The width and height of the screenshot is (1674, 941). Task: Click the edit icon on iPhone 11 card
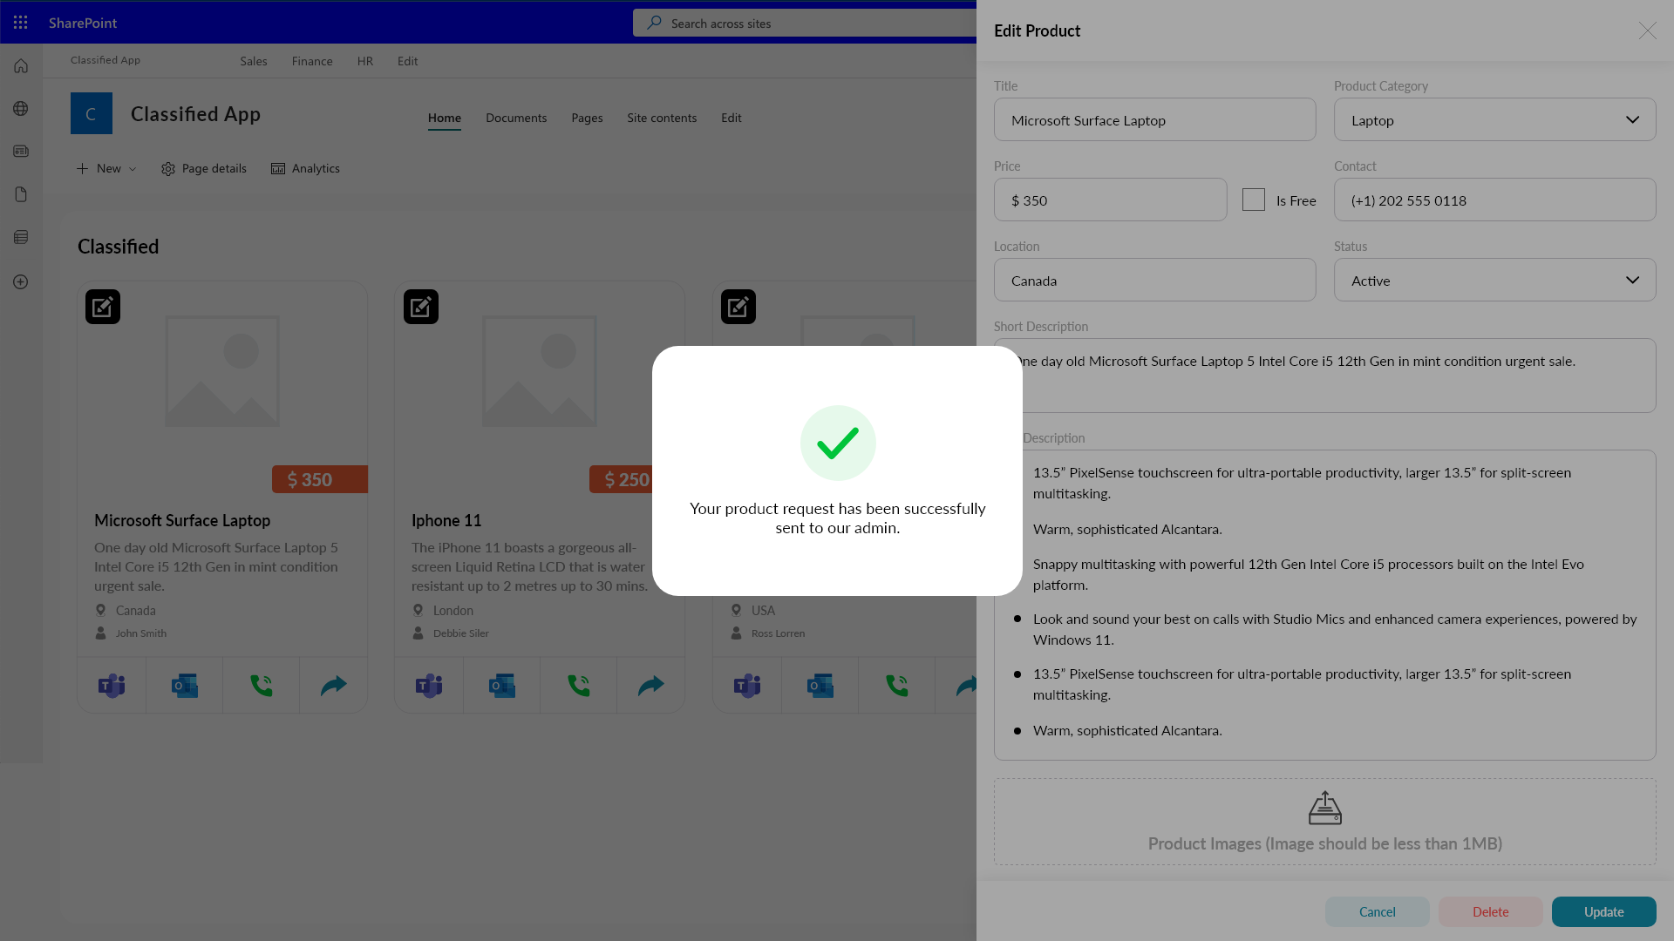coord(421,307)
